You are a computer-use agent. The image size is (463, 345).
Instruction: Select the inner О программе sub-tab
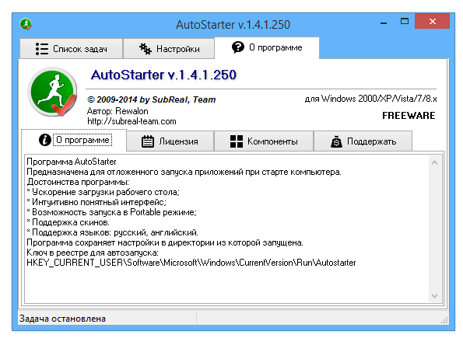pos(74,140)
